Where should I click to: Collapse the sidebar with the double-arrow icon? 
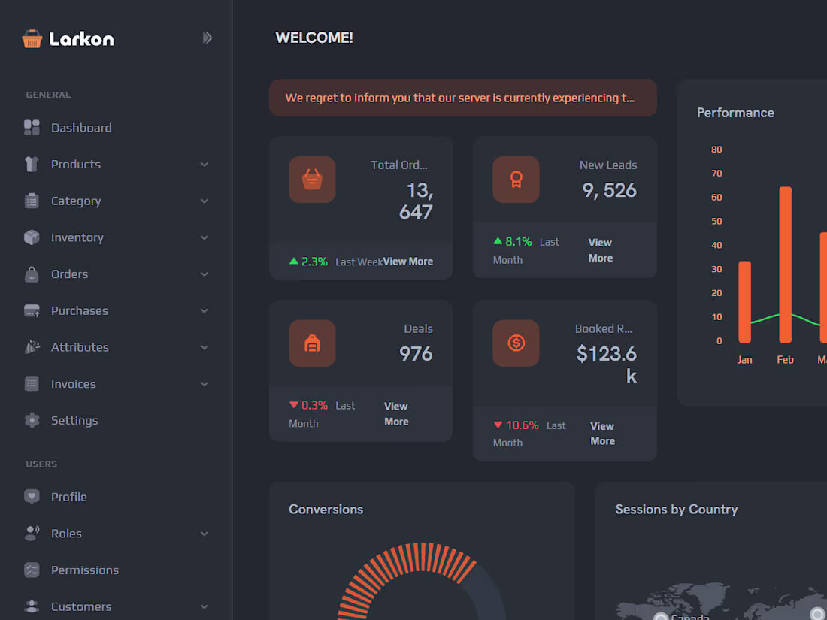point(208,38)
